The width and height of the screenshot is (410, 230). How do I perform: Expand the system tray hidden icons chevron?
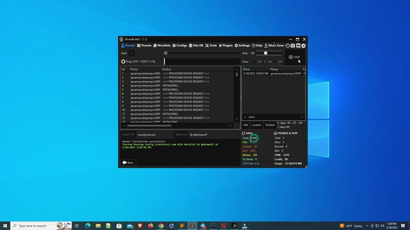tap(367, 226)
